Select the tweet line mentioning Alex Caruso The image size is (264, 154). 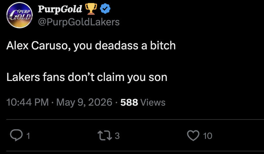tap(91, 45)
